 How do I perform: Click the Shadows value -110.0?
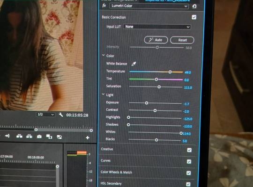coord(187,126)
